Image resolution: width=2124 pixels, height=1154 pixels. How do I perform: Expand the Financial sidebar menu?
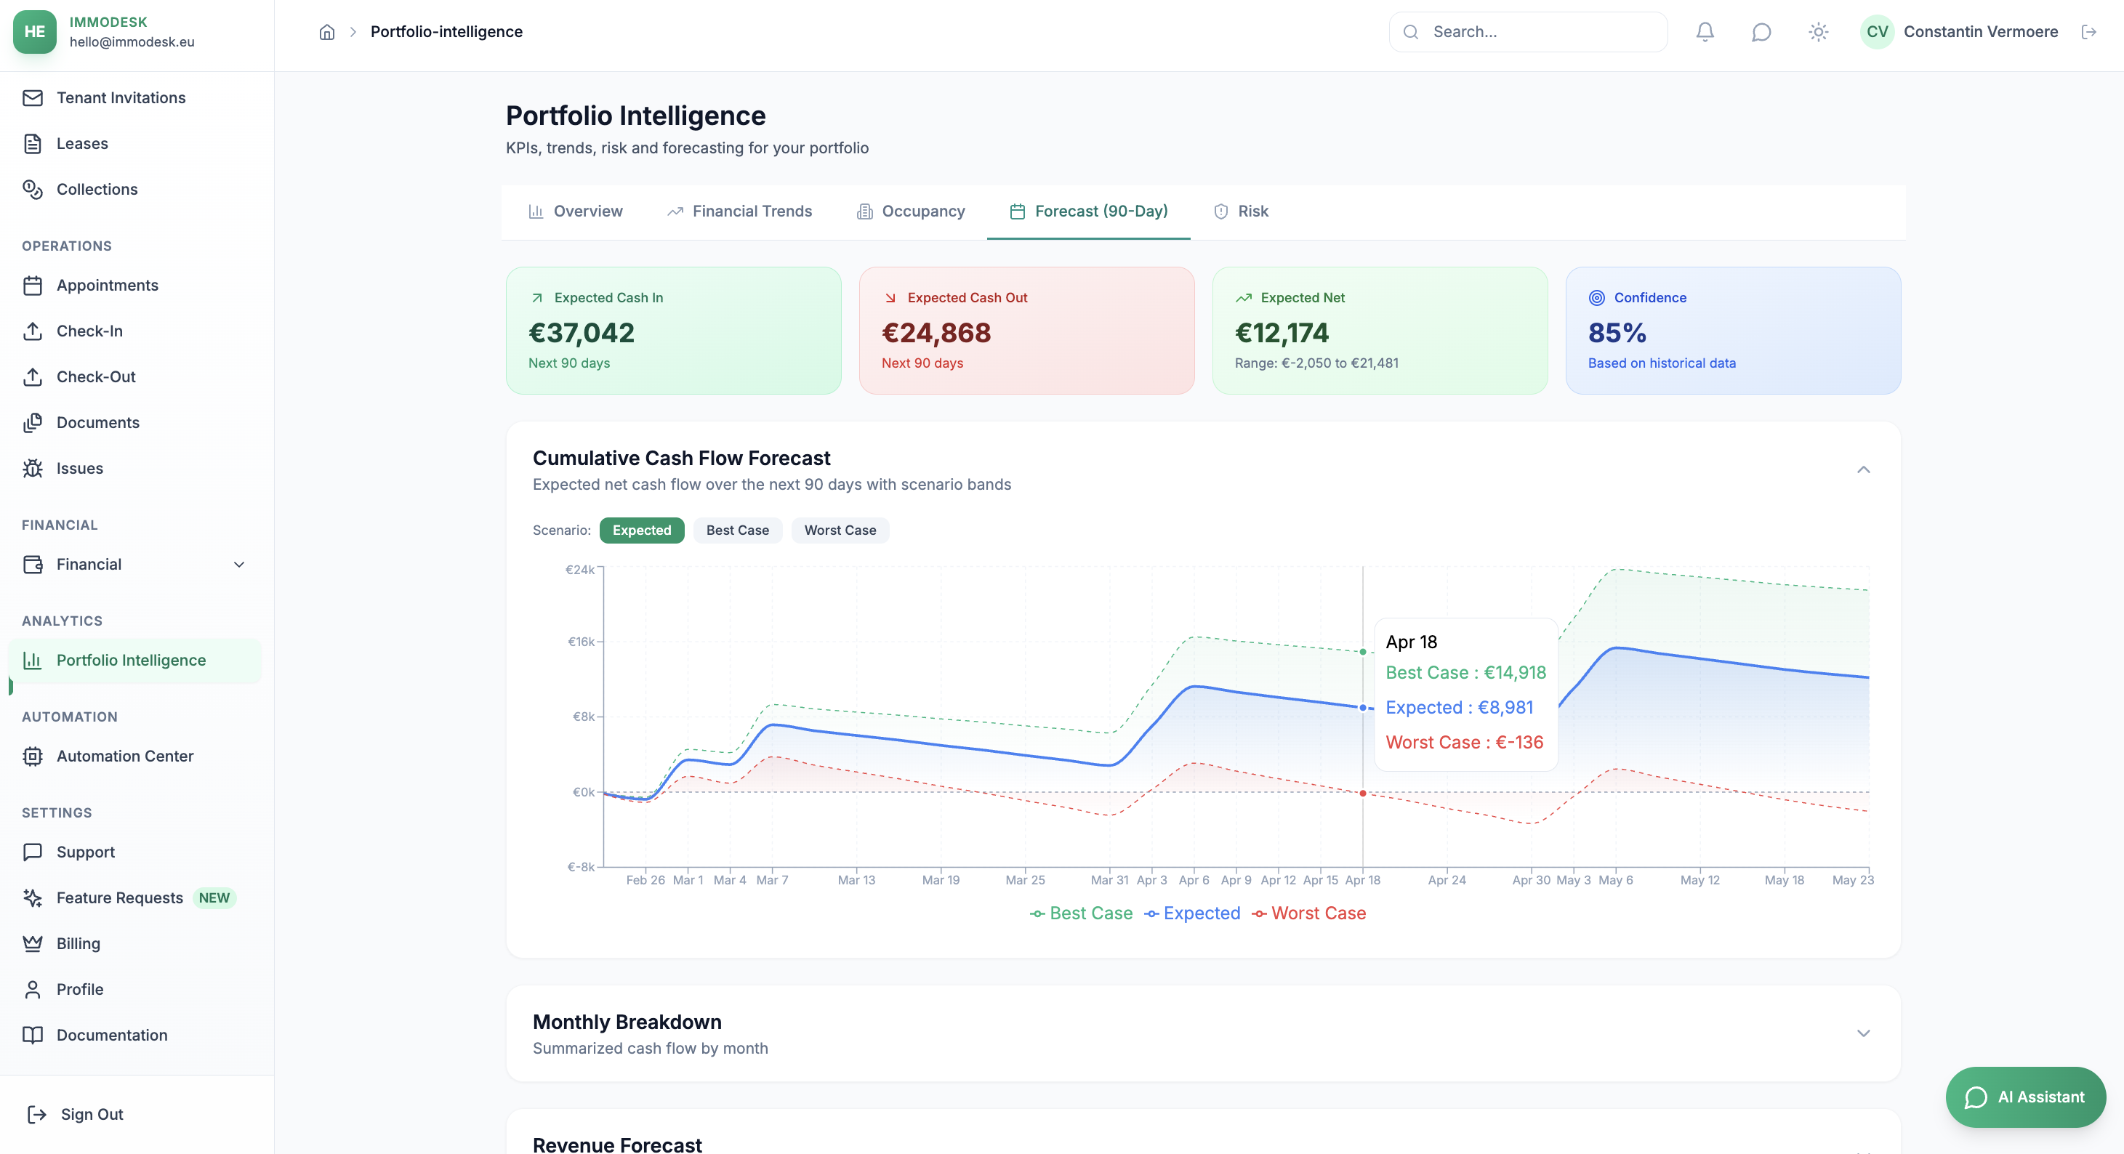click(238, 565)
